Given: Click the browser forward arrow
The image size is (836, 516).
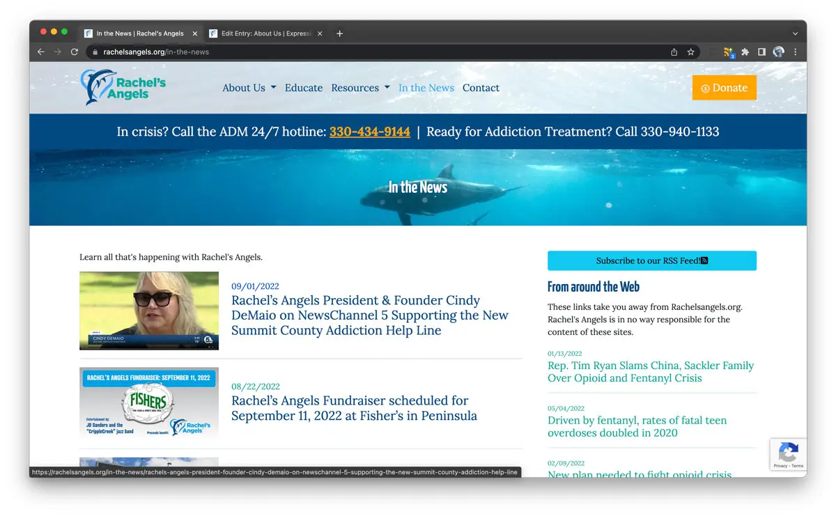Looking at the screenshot, I should coord(58,52).
